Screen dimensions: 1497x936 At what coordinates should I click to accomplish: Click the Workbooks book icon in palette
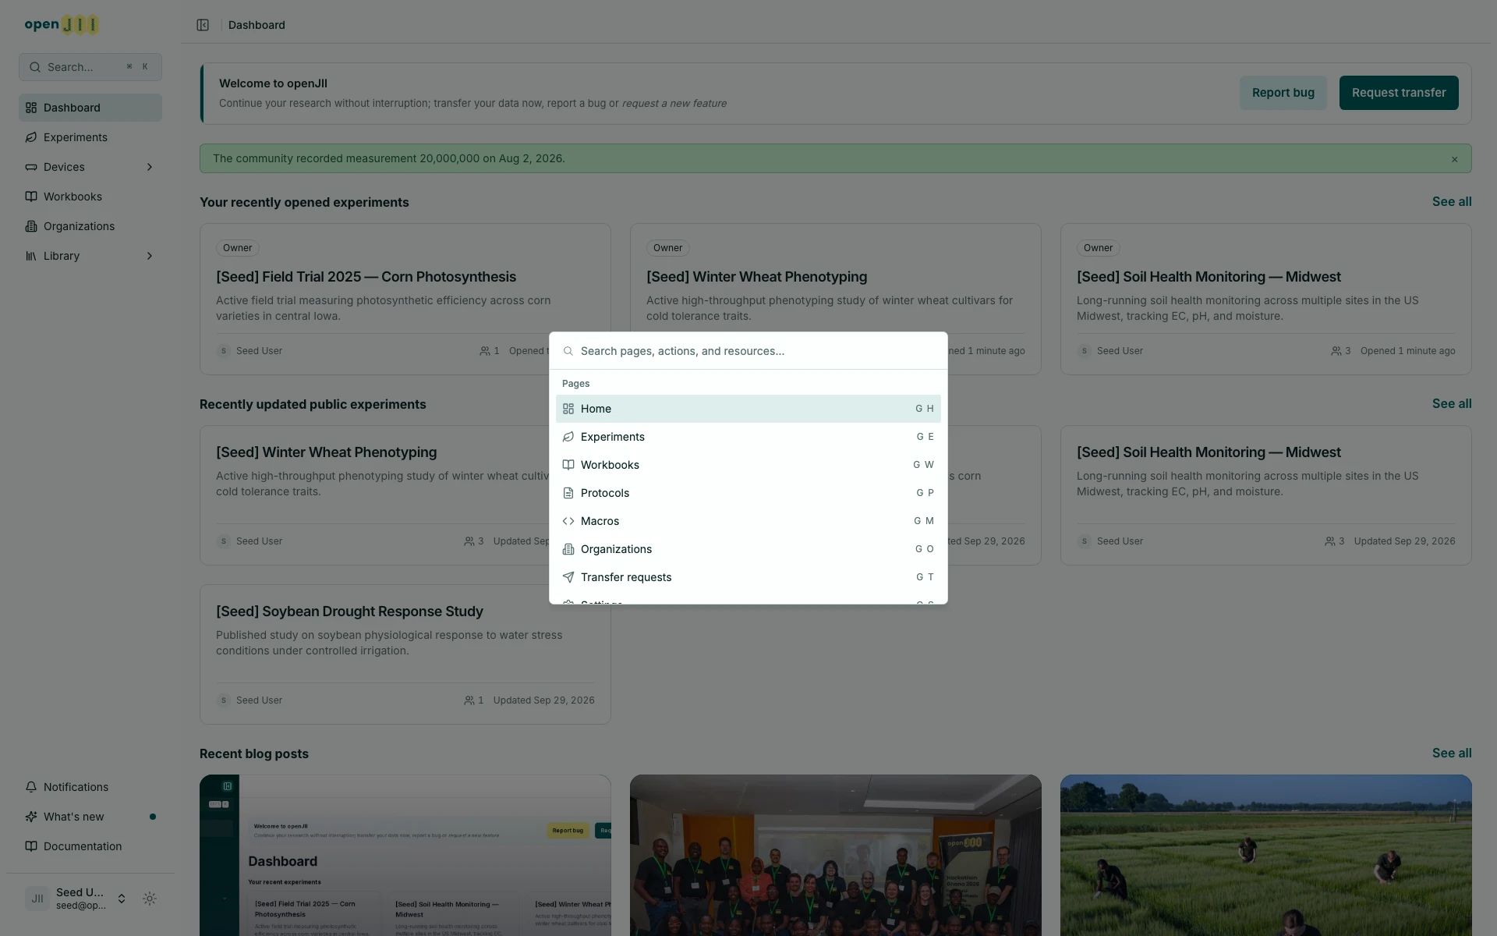pos(568,465)
